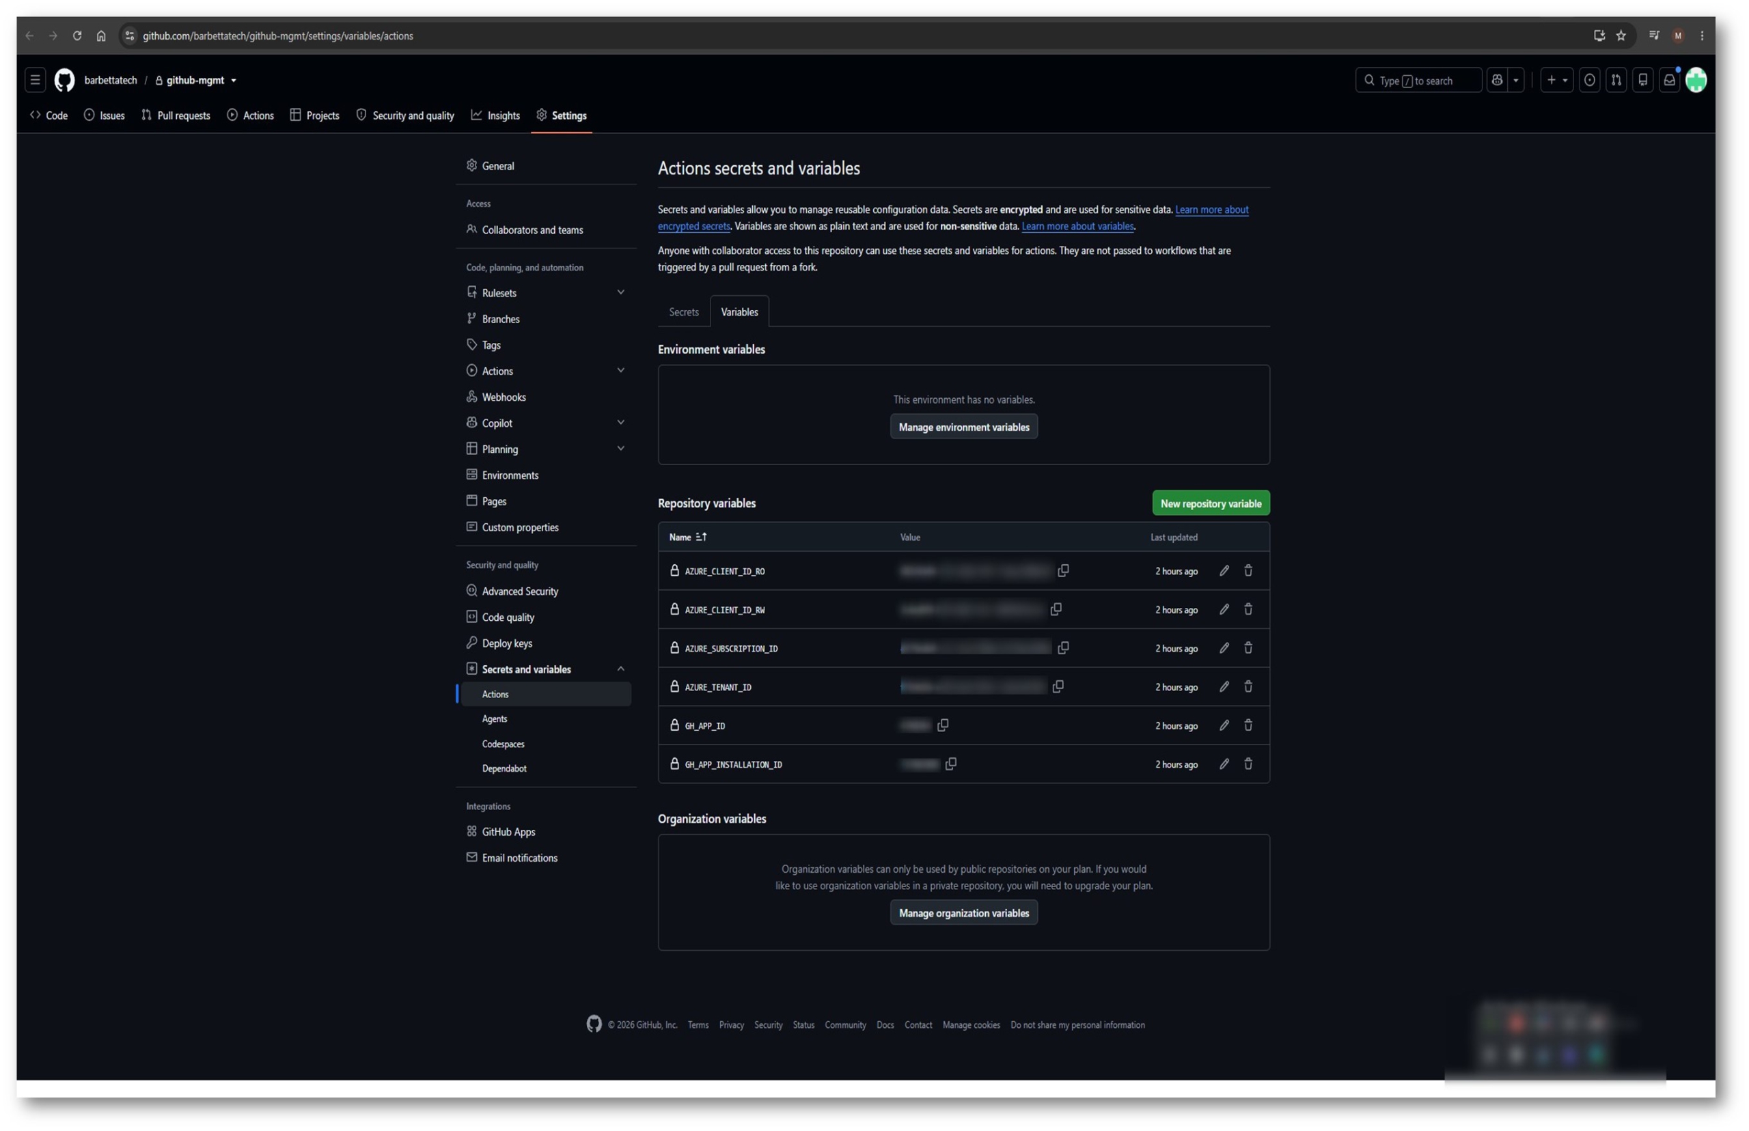Image resolution: width=1749 pixels, height=1131 pixels.
Task: Open the header issues icon
Action: [1589, 80]
